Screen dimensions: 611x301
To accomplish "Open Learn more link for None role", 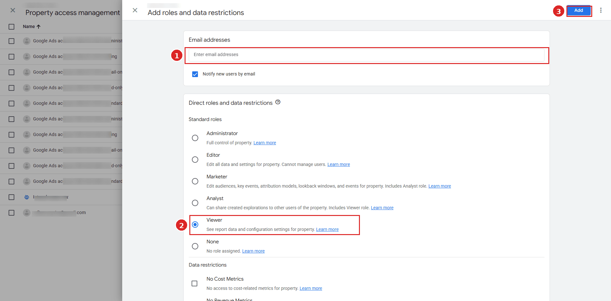I will click(253, 251).
